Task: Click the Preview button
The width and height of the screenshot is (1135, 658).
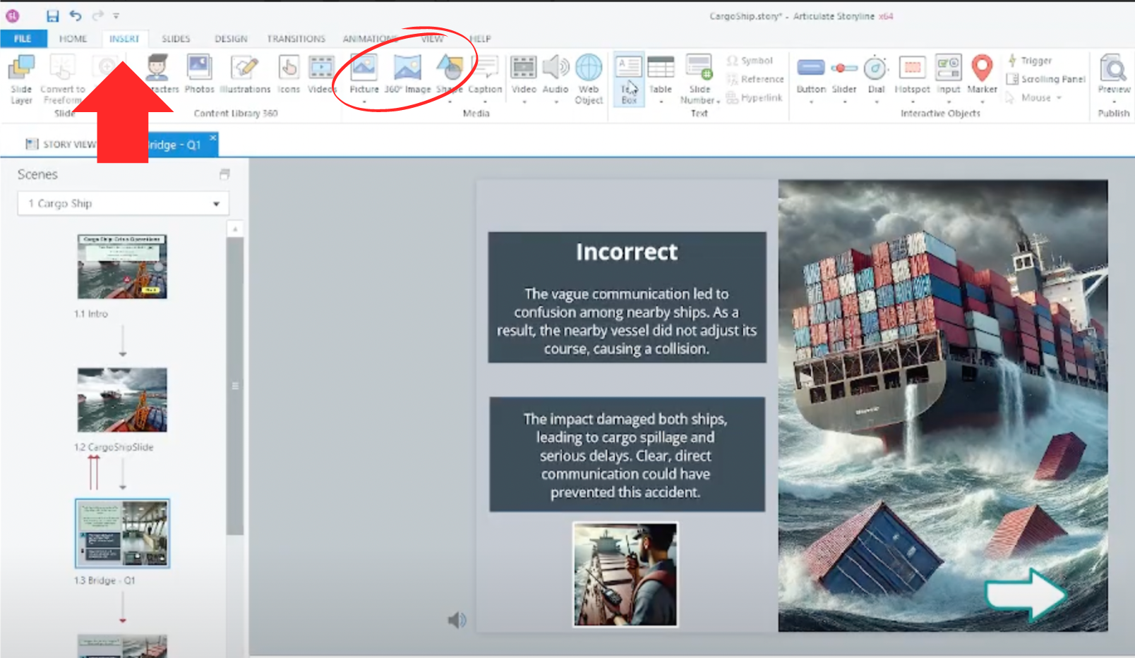Action: [1113, 74]
